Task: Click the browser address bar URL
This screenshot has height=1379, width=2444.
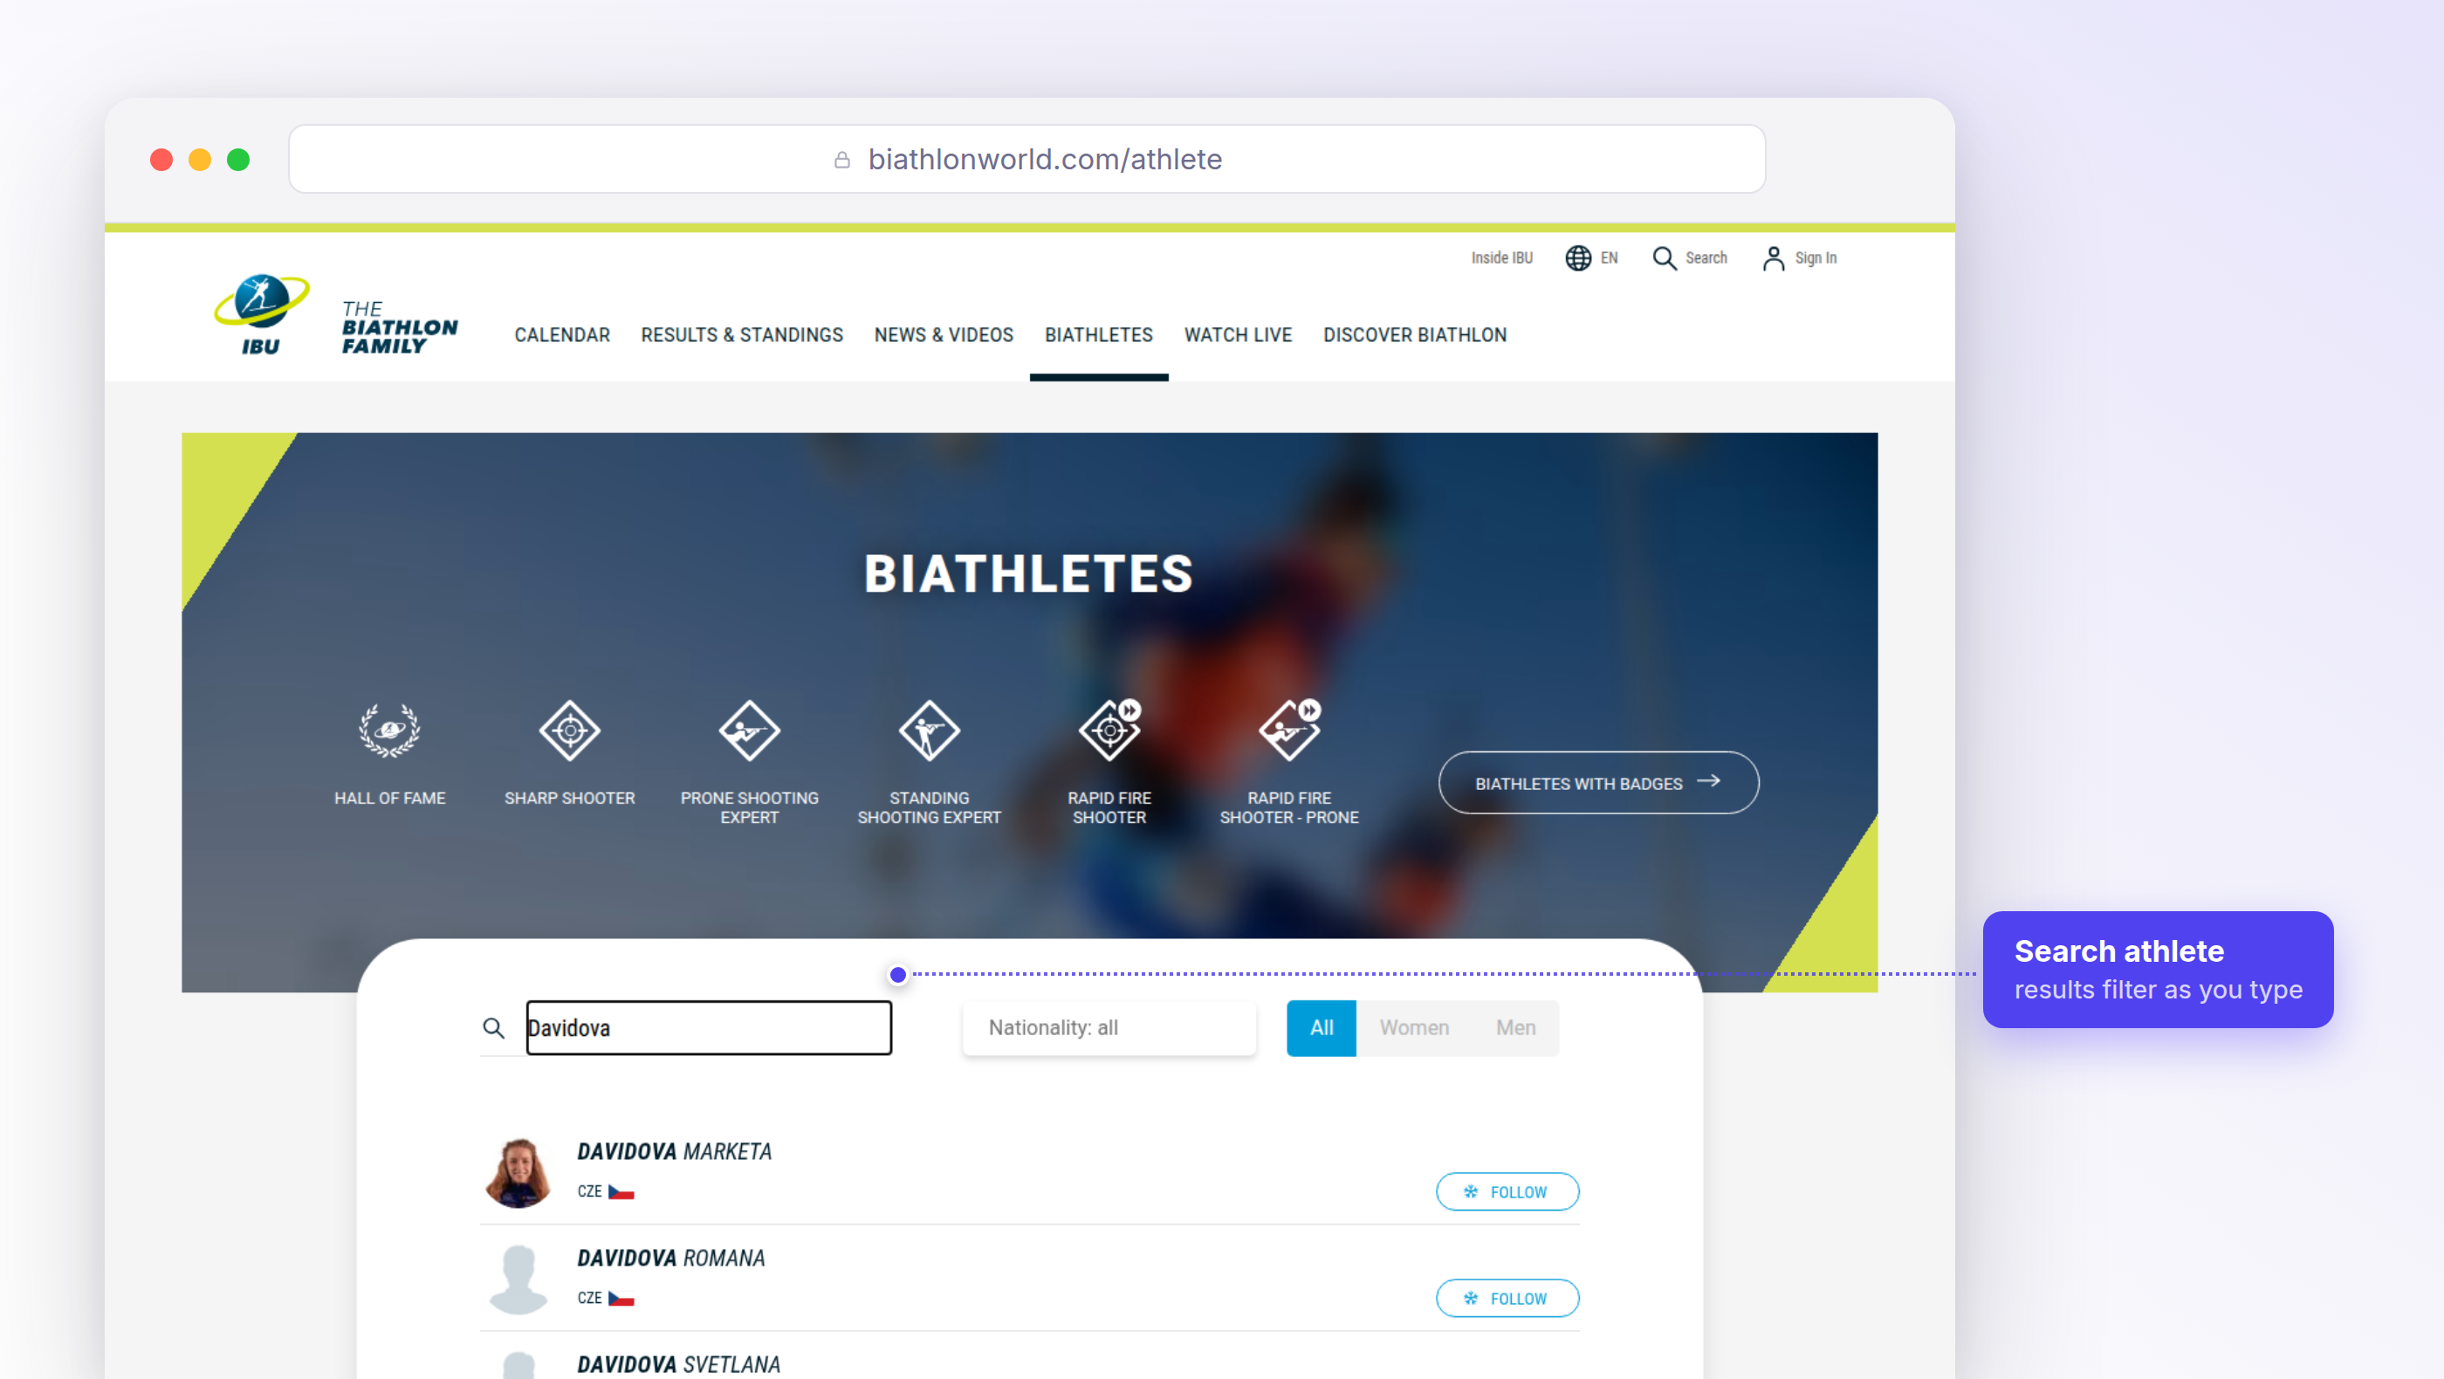Action: click(1045, 160)
